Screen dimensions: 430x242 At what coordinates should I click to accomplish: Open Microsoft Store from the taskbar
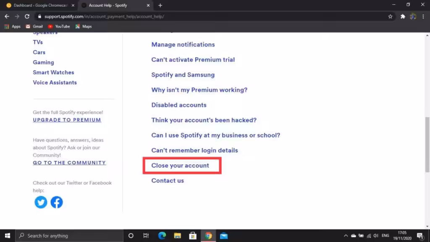click(193, 236)
